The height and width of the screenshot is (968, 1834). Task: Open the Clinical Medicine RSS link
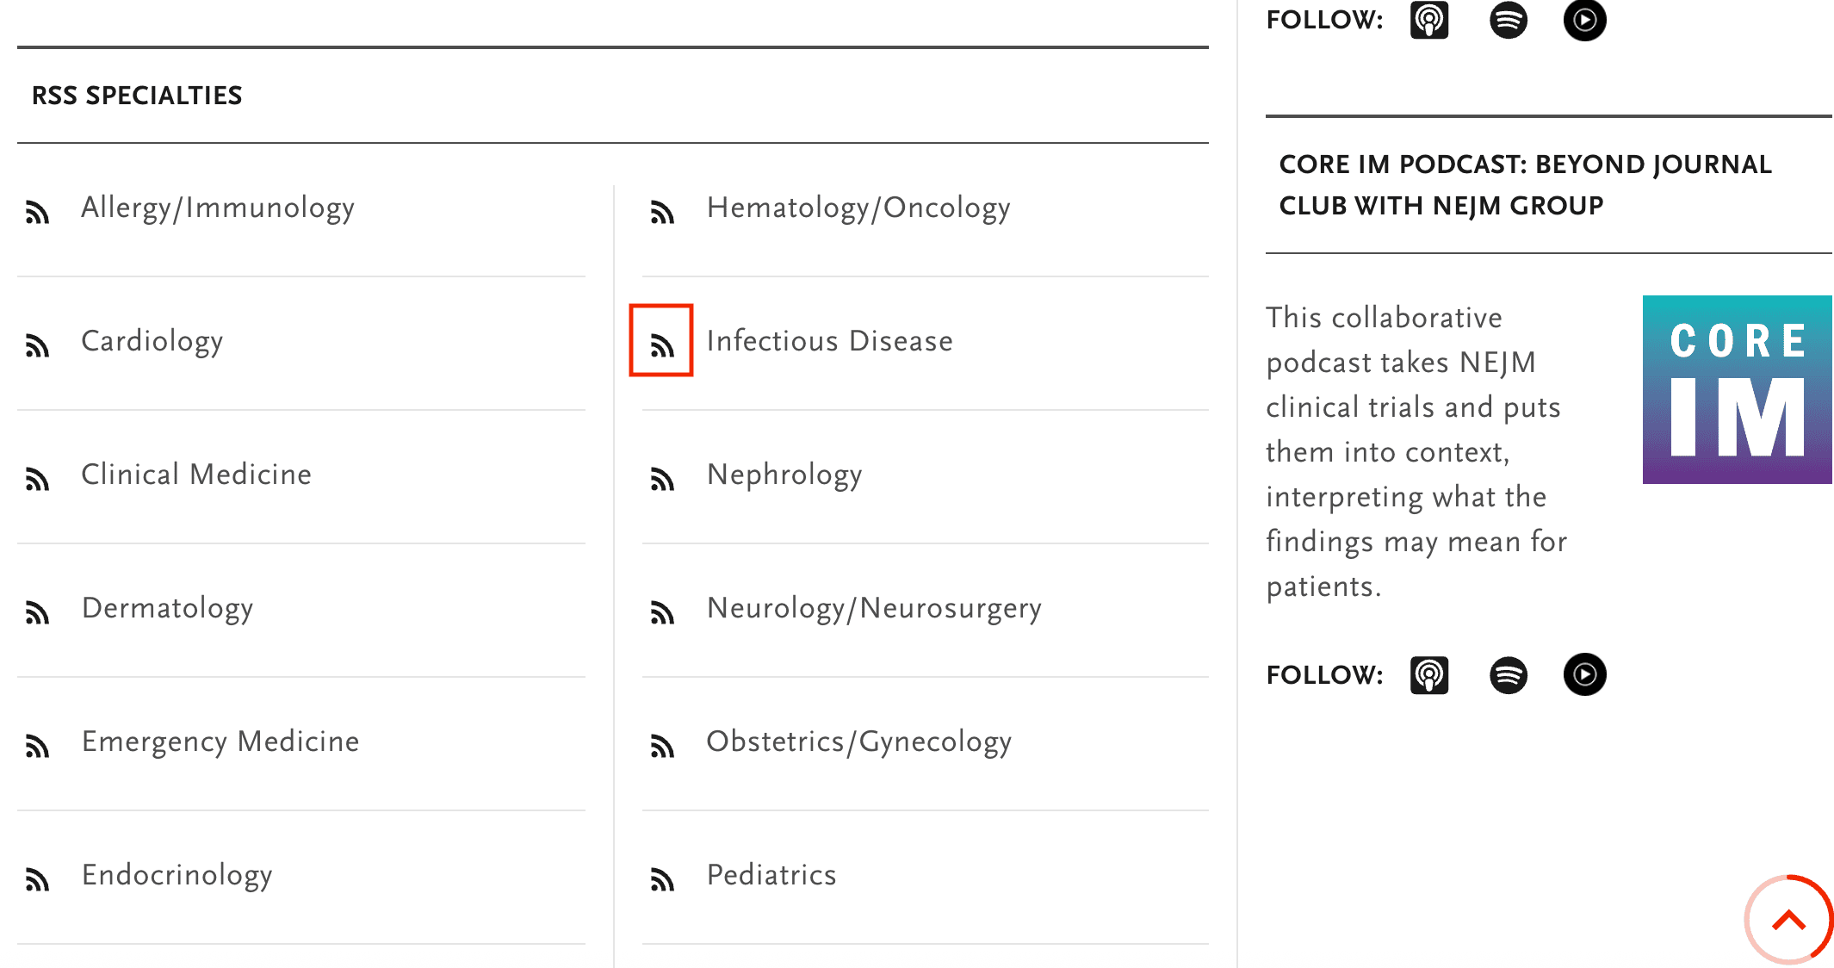coord(196,475)
